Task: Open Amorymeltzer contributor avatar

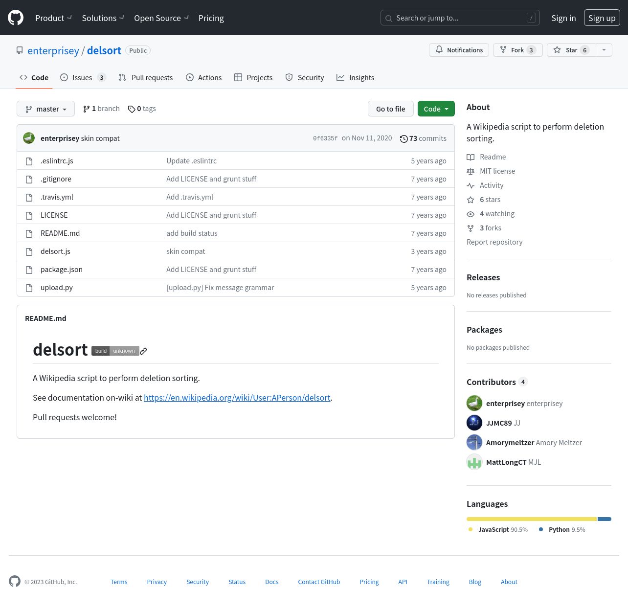Action: pyautogui.click(x=474, y=442)
